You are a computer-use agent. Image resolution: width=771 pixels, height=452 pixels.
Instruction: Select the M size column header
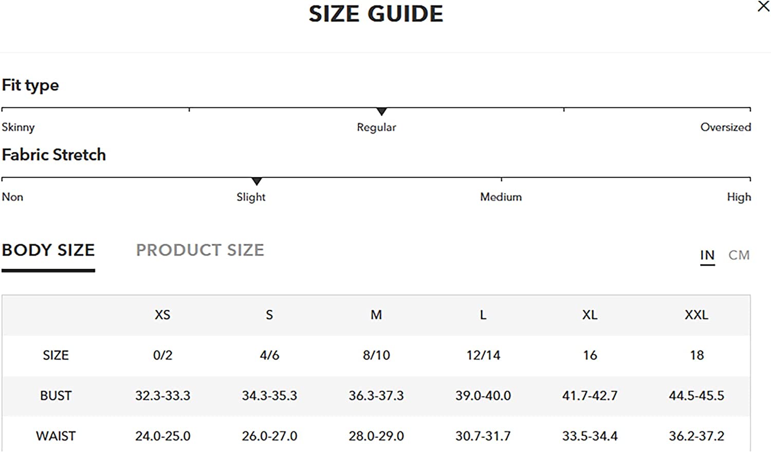pyautogui.click(x=376, y=315)
